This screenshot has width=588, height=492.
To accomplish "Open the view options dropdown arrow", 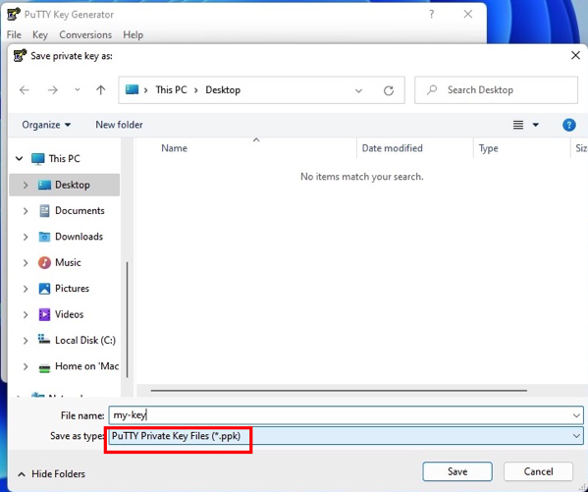I will (x=536, y=125).
